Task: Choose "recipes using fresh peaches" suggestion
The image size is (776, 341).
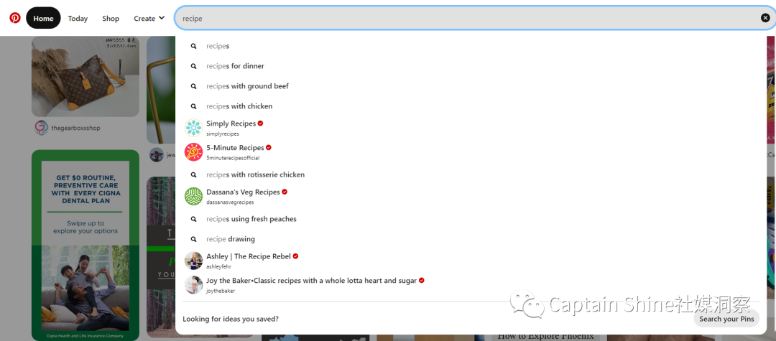Action: pyautogui.click(x=251, y=219)
